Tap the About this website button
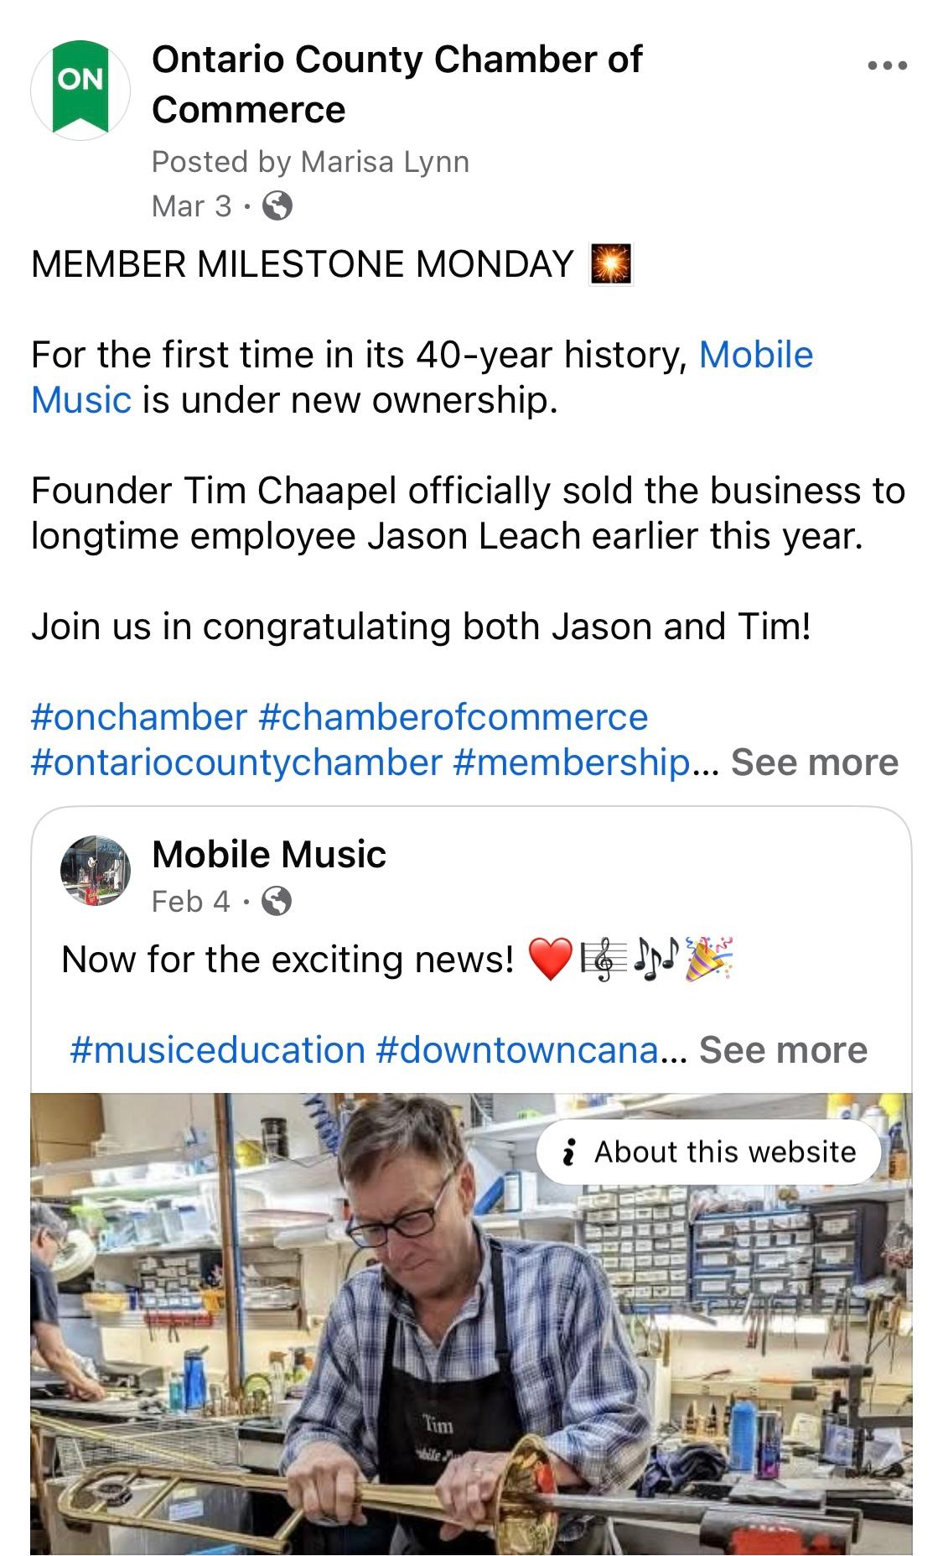This screenshot has width=943, height=1556. pos(708,1152)
